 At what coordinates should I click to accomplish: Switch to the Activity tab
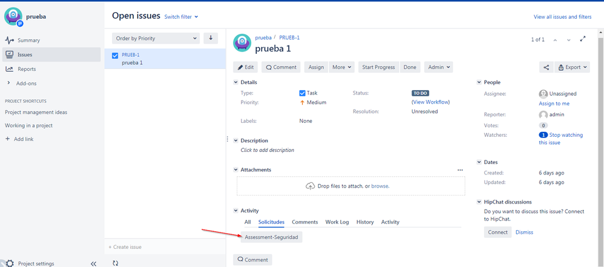(390, 222)
